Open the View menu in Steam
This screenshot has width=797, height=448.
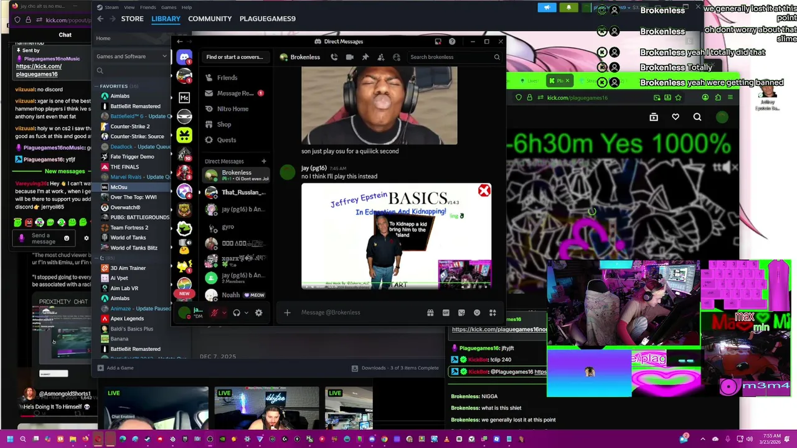129,7
